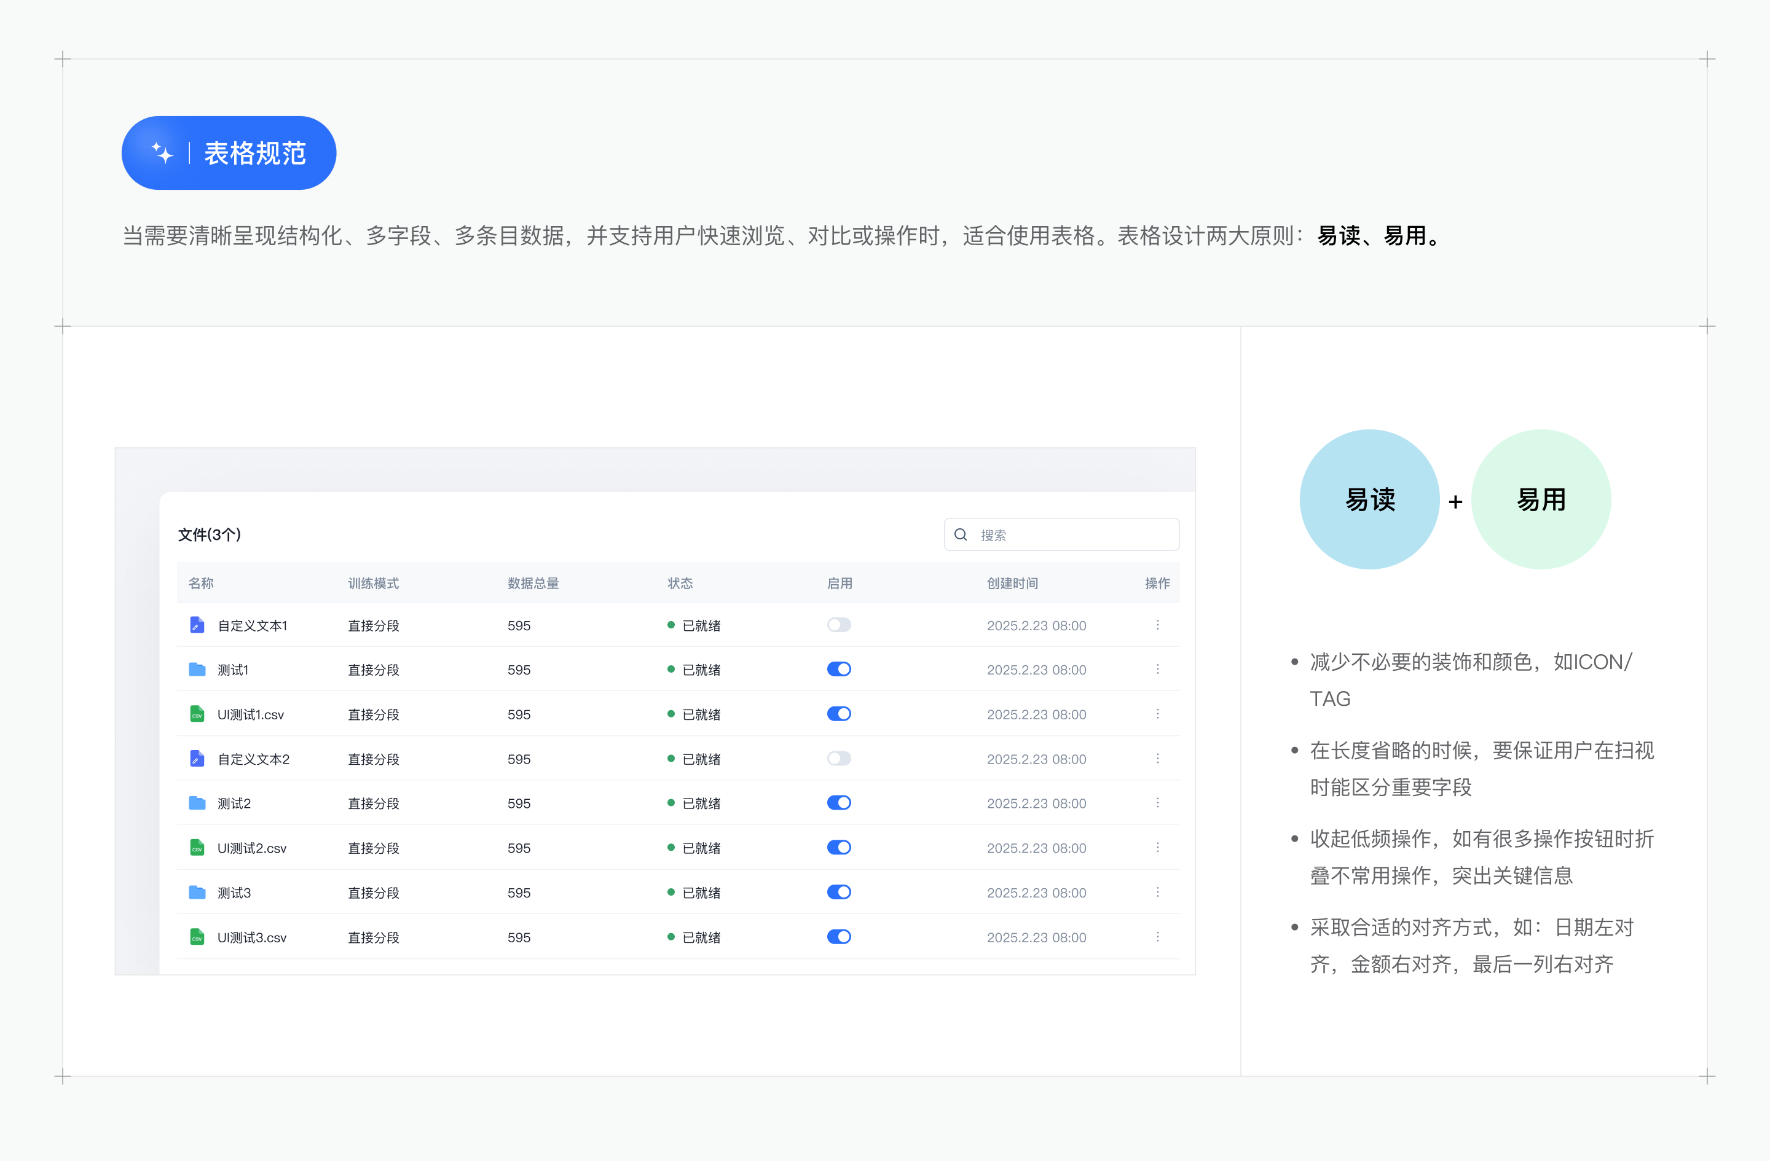Enable the toggle for 自定义文本2

pos(839,759)
